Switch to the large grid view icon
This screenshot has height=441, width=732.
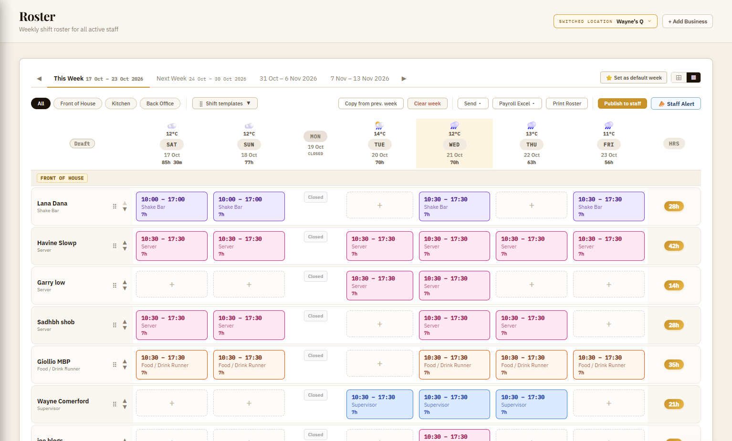(x=679, y=78)
